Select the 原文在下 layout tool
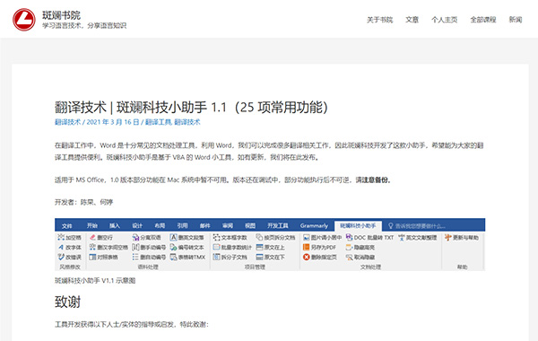This screenshot has height=341, width=538. click(x=271, y=257)
